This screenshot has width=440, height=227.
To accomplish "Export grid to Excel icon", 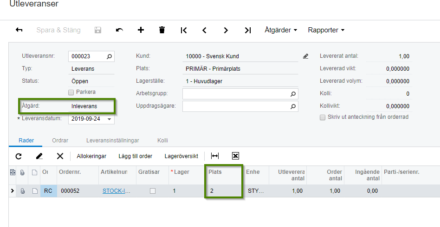I will pos(235,156).
